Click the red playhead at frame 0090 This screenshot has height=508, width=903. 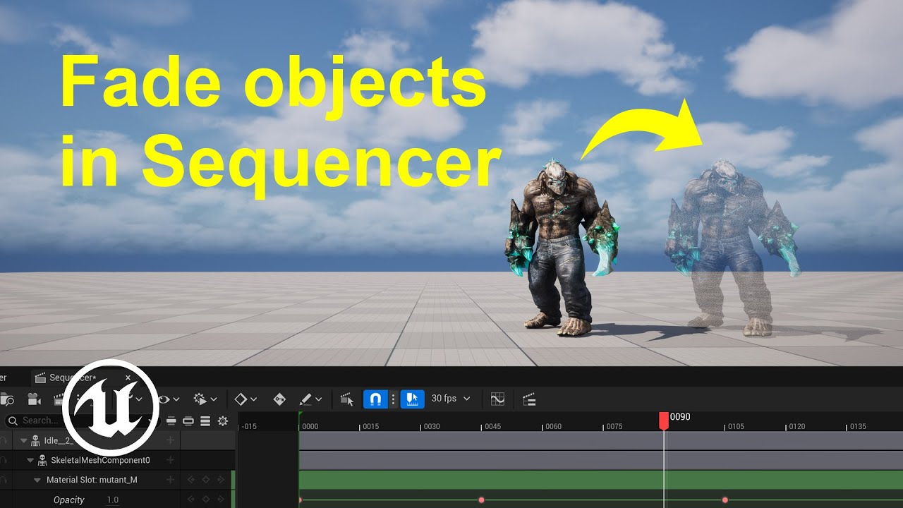coord(664,421)
